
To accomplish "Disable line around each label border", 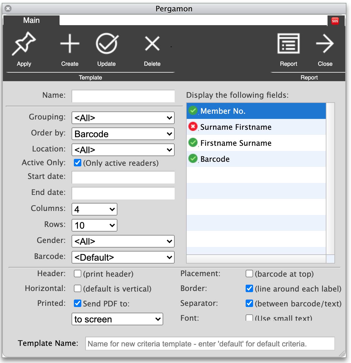I will pyautogui.click(x=249, y=288).
